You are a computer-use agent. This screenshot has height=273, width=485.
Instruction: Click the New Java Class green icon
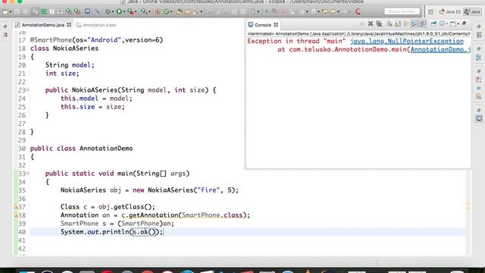pos(166,11)
